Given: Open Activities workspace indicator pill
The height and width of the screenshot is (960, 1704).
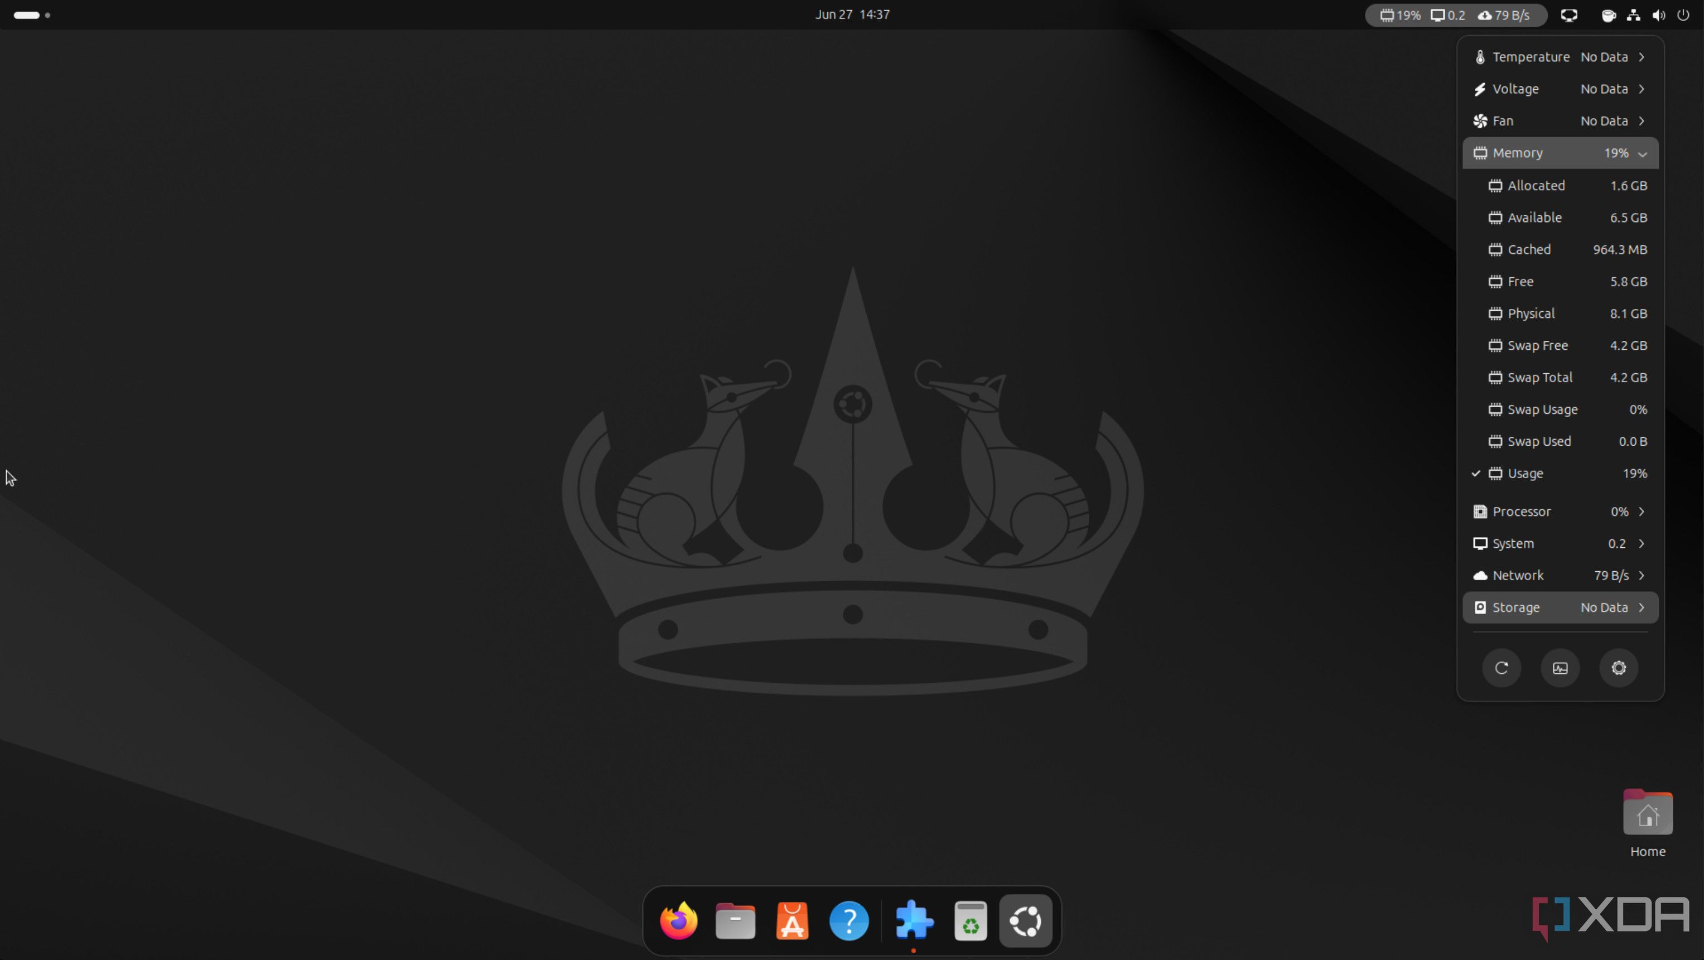Looking at the screenshot, I should click(x=32, y=15).
